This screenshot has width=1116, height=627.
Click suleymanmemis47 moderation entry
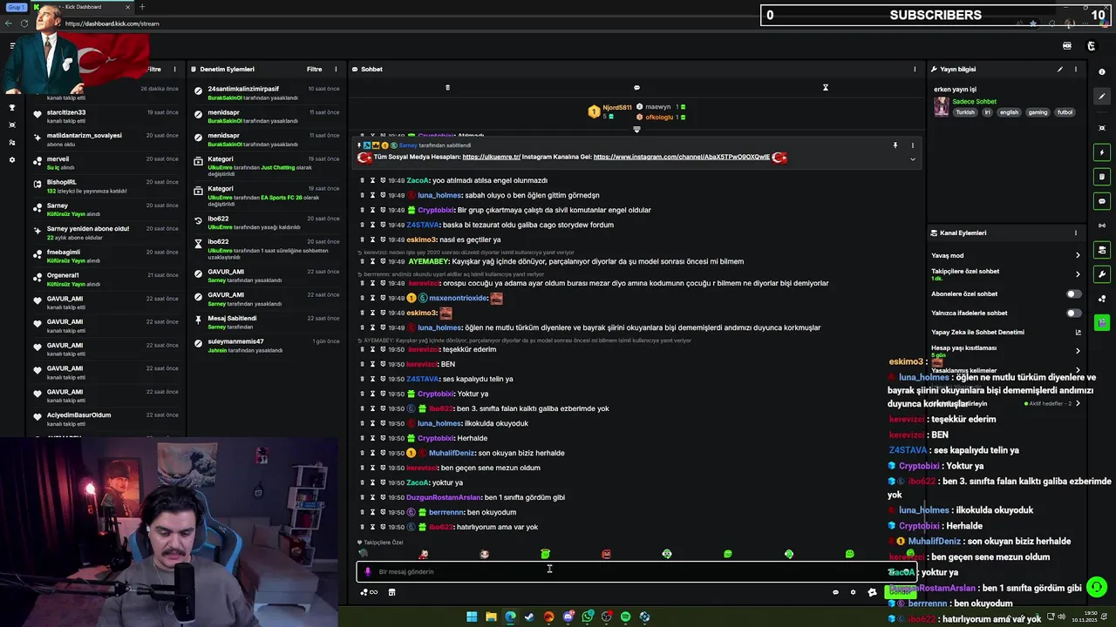click(x=267, y=346)
